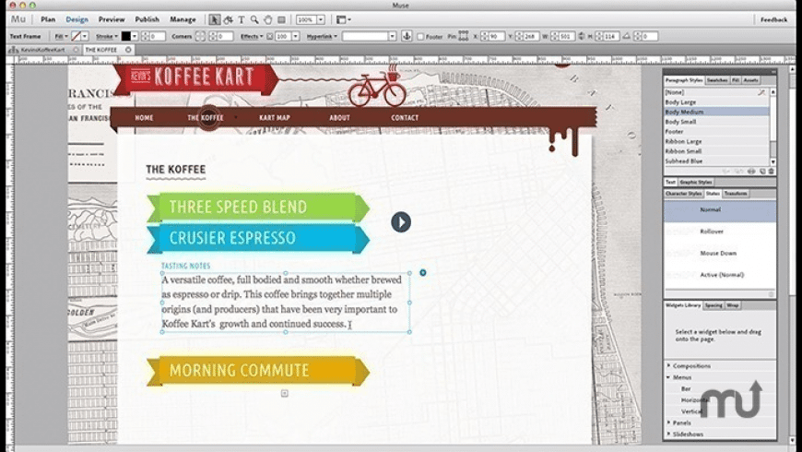The height and width of the screenshot is (452, 802).
Task: Click the anchor link icon
Action: (407, 36)
